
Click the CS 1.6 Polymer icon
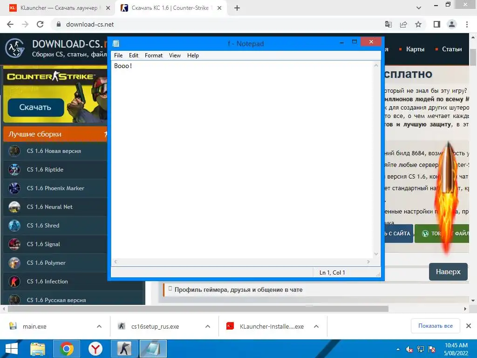(x=14, y=263)
